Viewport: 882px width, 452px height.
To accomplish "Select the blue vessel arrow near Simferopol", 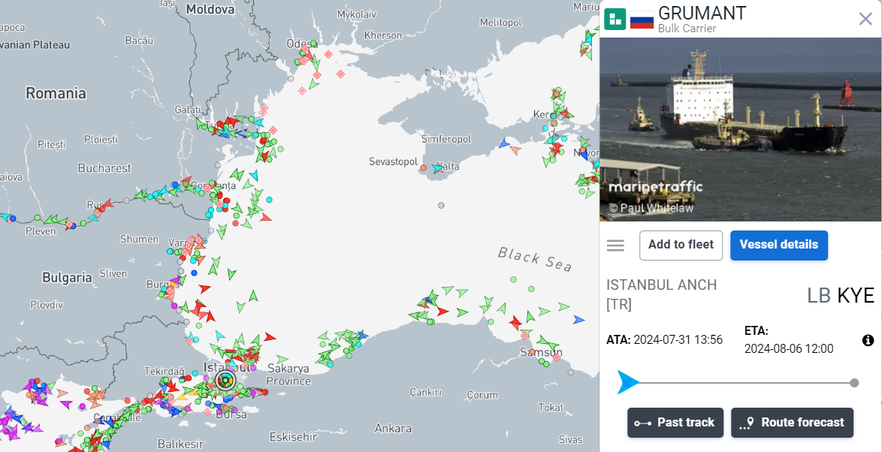I will click(x=503, y=143).
